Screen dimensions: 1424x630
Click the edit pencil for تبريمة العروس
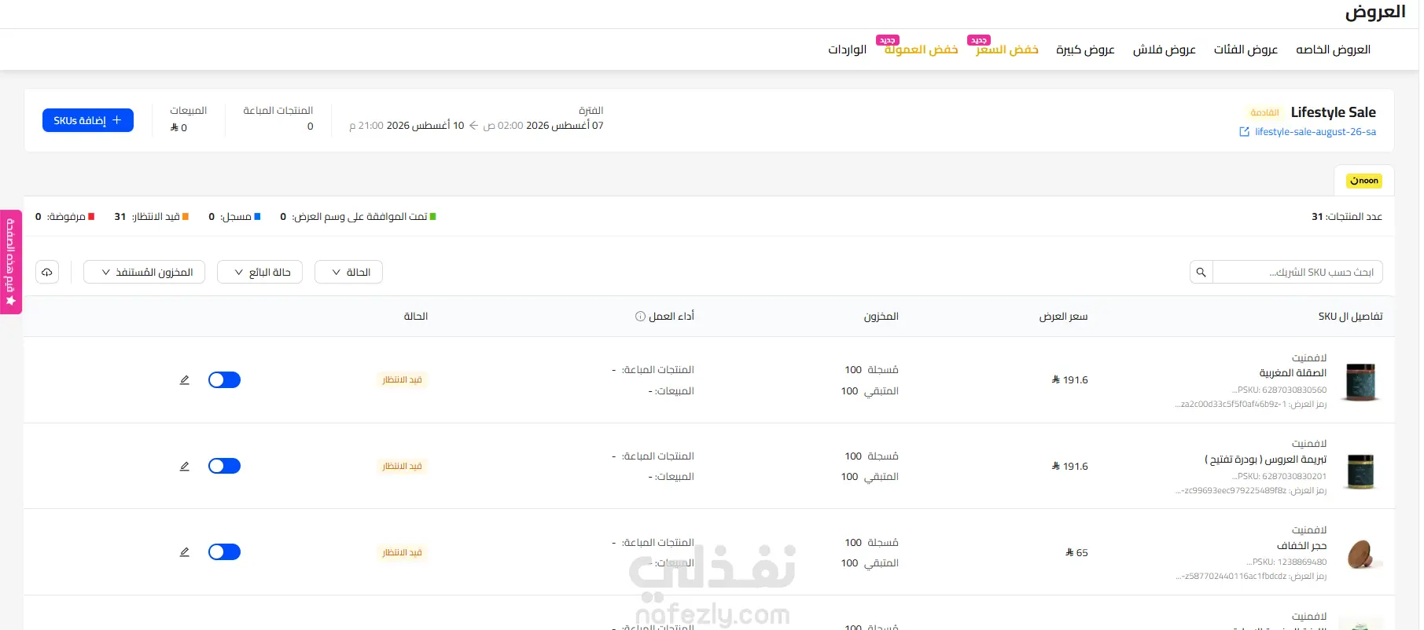(x=185, y=467)
